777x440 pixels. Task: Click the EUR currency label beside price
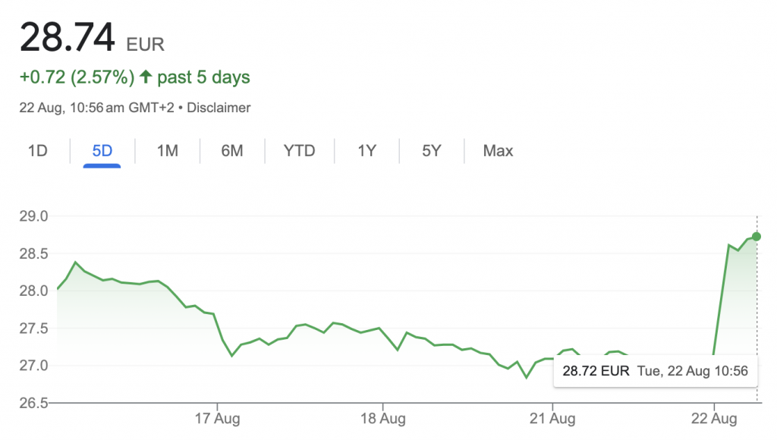click(x=145, y=45)
